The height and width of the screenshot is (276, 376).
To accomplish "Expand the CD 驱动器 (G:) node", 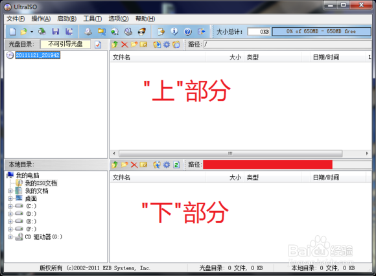I will [10, 236].
